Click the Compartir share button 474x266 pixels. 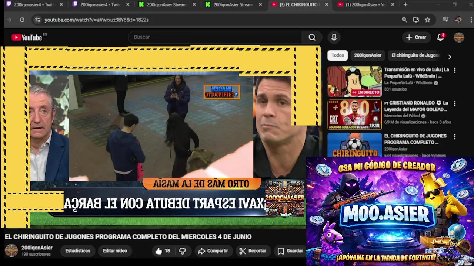tap(213, 251)
